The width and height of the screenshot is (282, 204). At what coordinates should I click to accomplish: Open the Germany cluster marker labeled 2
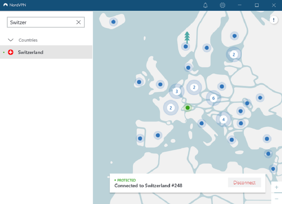tap(194, 88)
